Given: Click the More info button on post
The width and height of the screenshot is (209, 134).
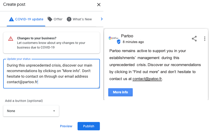Looking at the screenshot, I should pyautogui.click(x=121, y=92).
